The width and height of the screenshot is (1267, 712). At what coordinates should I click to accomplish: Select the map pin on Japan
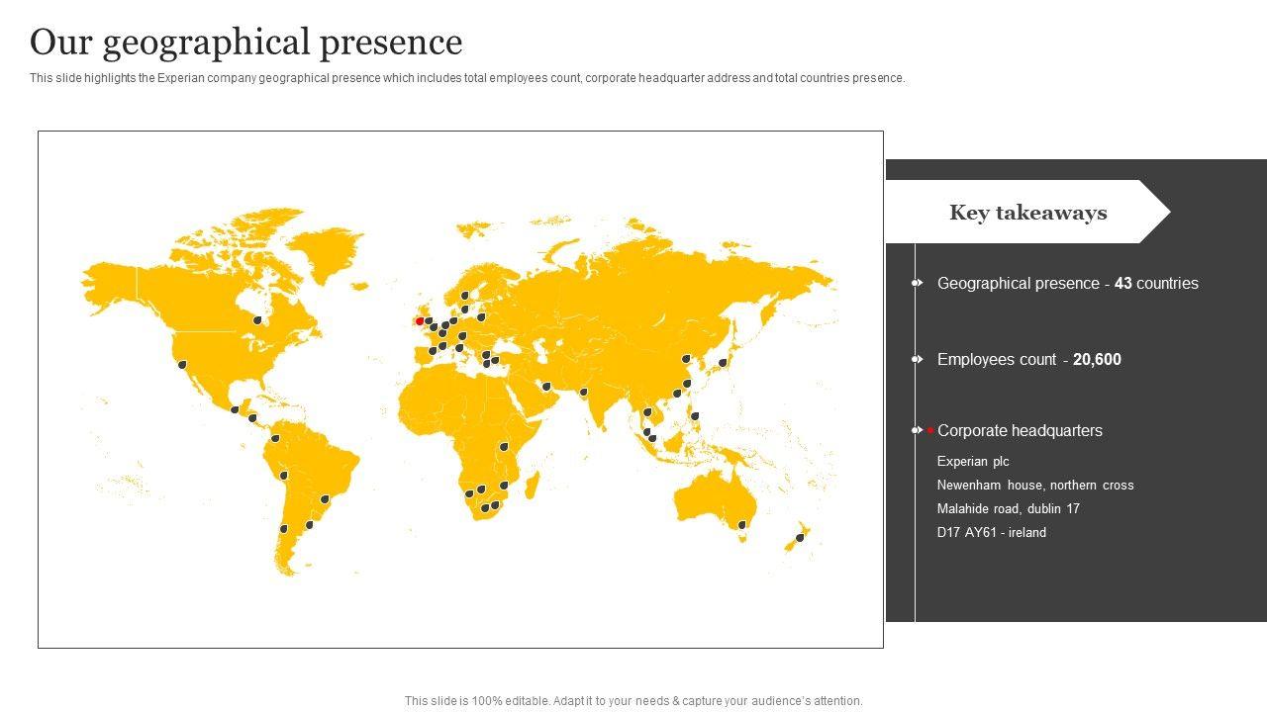click(x=723, y=363)
